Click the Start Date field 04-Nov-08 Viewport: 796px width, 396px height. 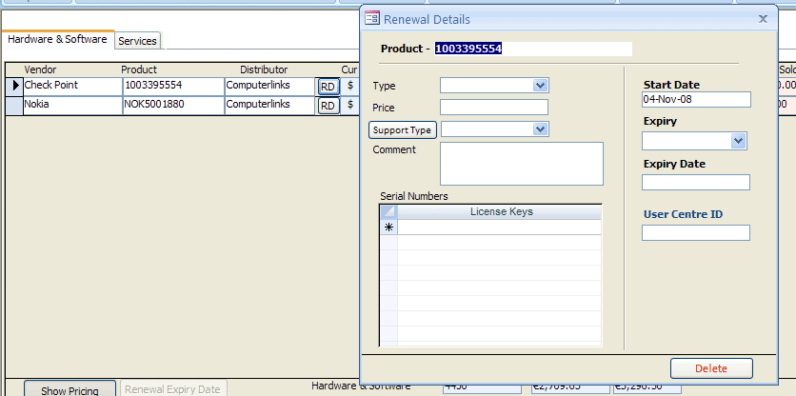pos(696,100)
